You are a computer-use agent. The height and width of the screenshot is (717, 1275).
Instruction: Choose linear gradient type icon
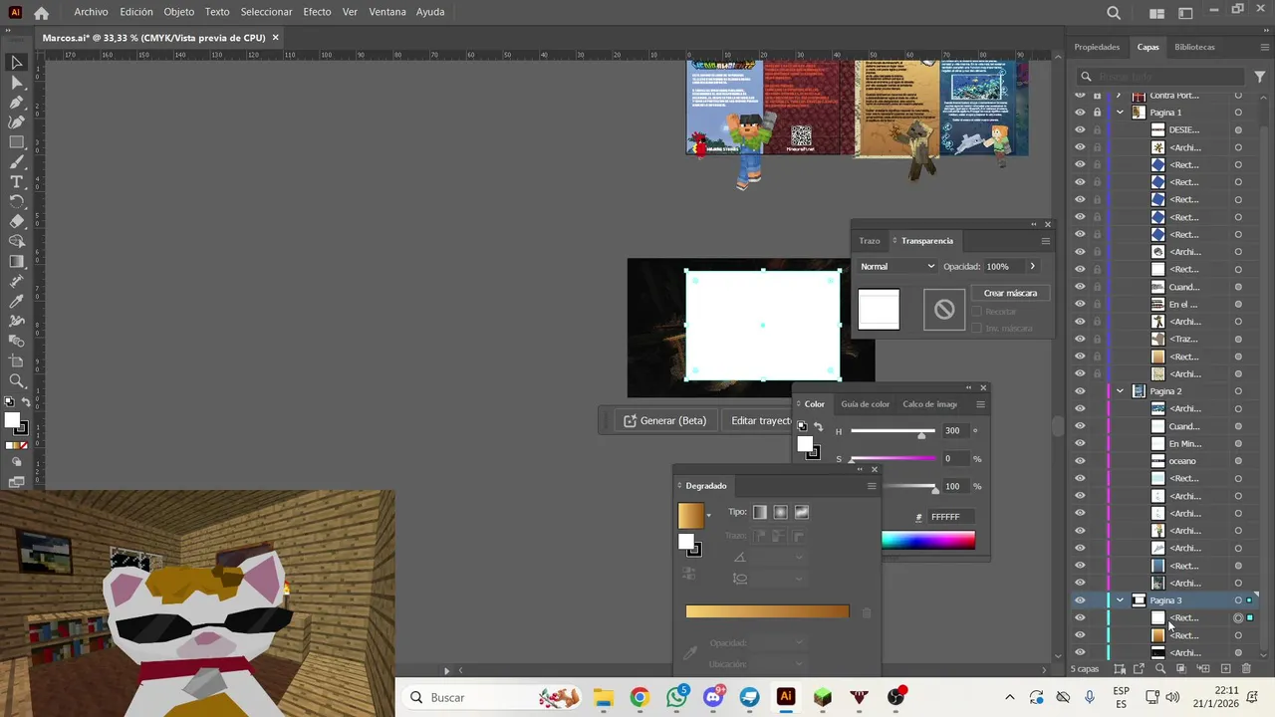tap(760, 512)
